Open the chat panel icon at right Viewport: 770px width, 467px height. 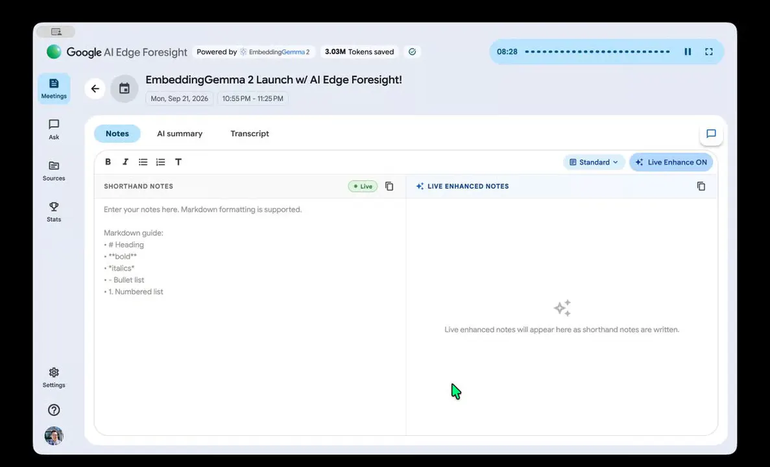tap(711, 134)
